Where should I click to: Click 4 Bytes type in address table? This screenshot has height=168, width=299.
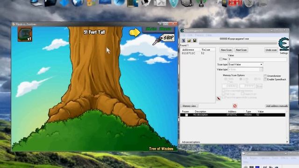248,115
